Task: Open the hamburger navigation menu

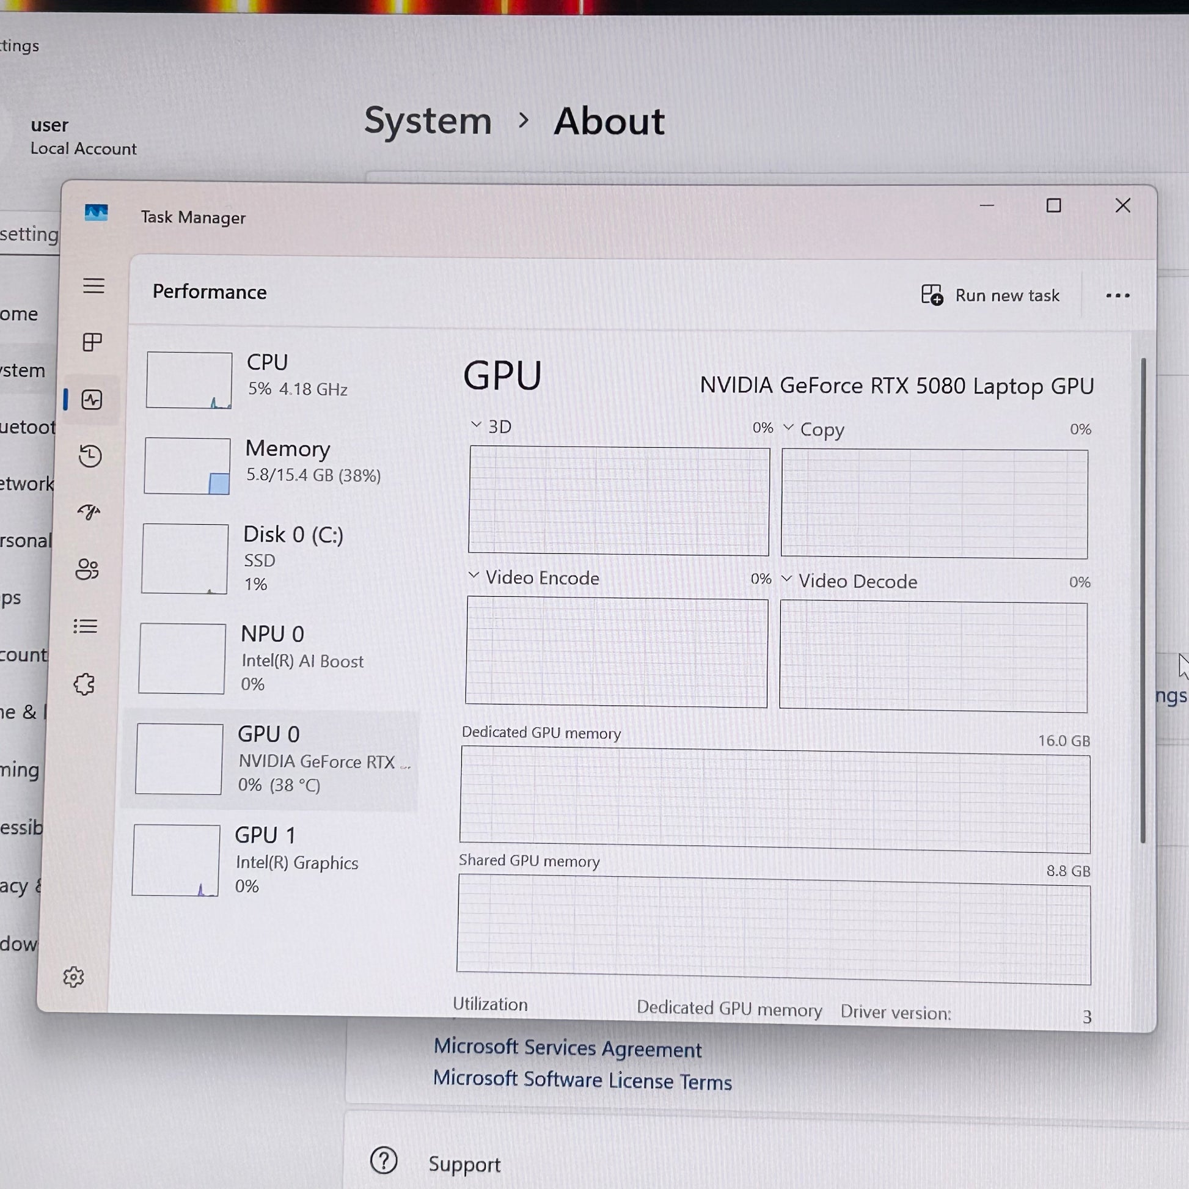Action: click(93, 285)
